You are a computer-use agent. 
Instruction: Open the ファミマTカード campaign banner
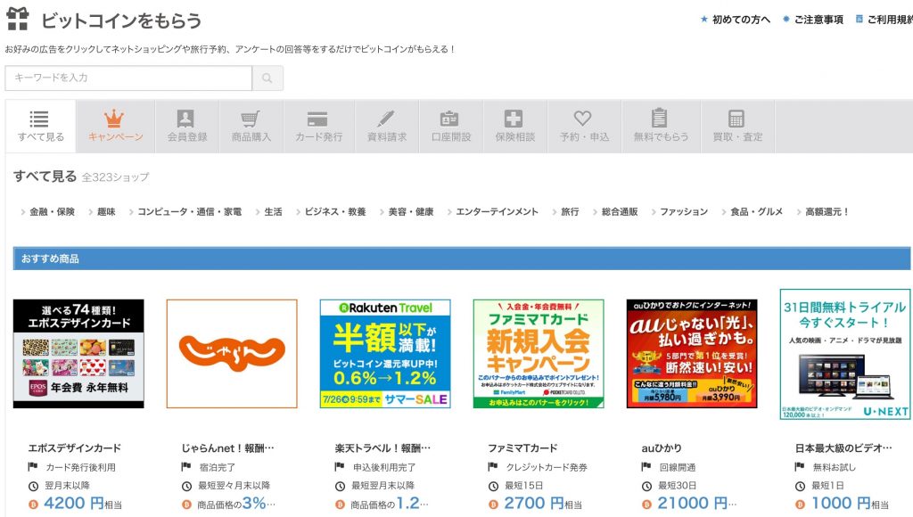[x=539, y=354]
